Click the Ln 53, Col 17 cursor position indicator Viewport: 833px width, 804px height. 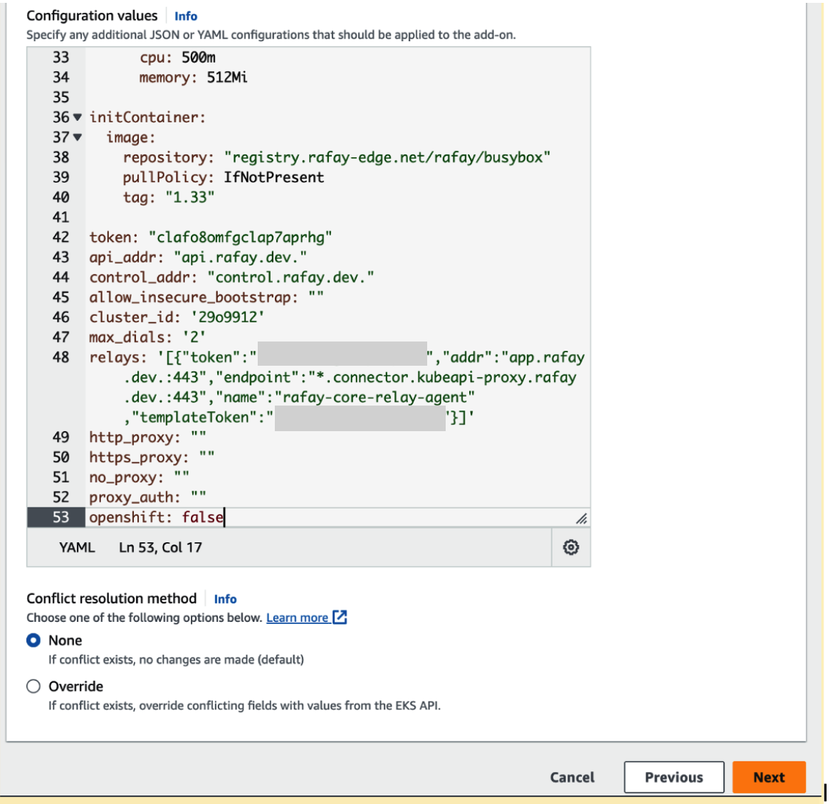coord(160,548)
